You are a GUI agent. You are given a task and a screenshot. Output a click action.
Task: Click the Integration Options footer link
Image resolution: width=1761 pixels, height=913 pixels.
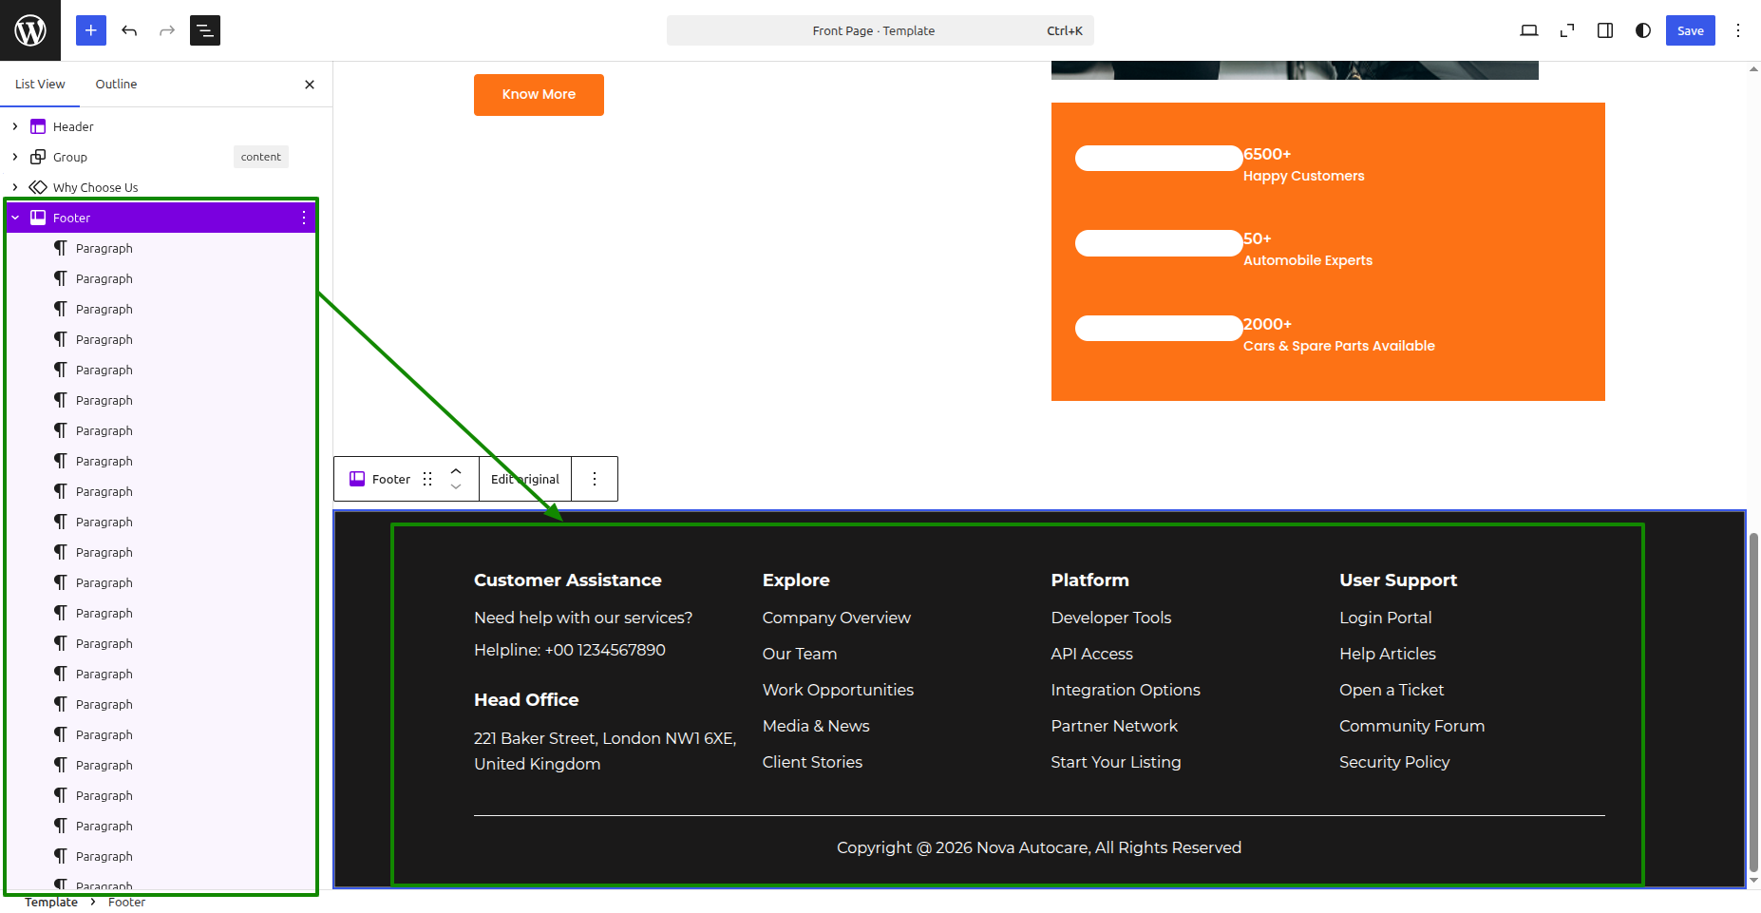pos(1126,690)
